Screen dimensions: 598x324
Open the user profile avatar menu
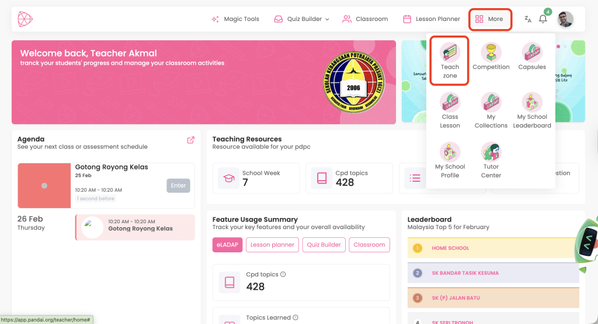[x=565, y=19]
